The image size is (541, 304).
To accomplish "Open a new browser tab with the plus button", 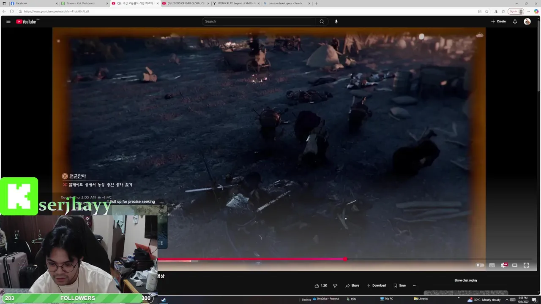I will 316,3.
